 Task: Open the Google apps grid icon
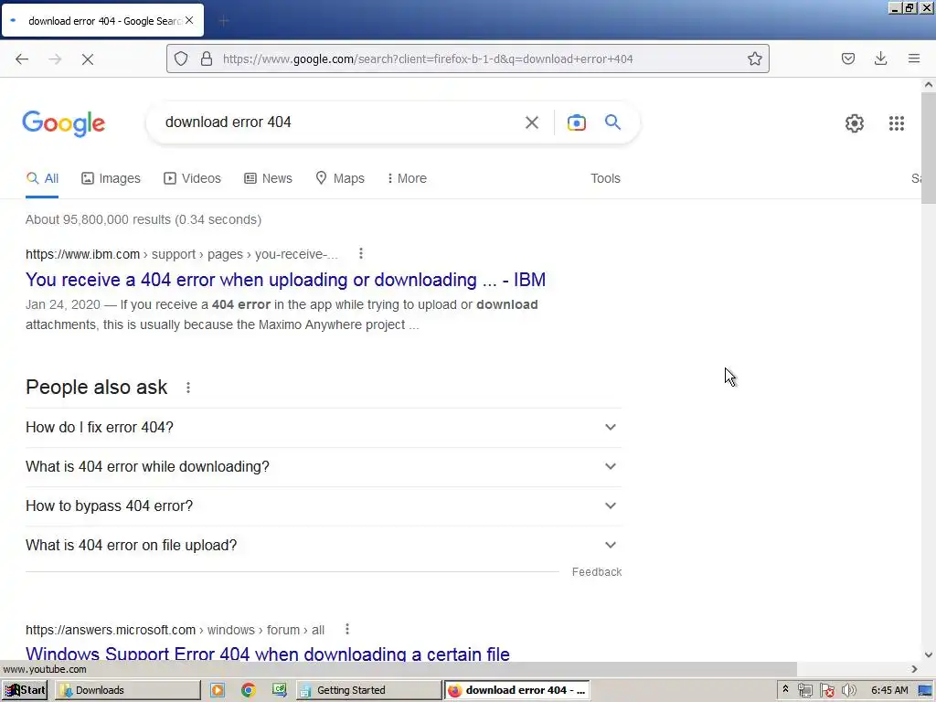897,123
